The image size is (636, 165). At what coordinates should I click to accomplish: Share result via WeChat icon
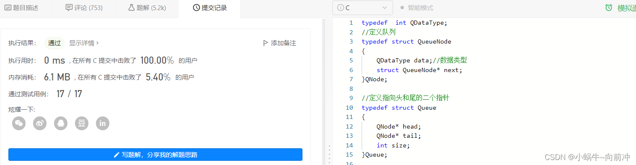click(x=19, y=123)
